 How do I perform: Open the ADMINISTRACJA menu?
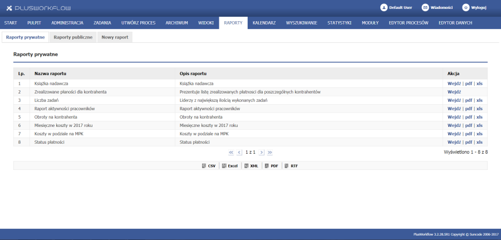pos(67,23)
